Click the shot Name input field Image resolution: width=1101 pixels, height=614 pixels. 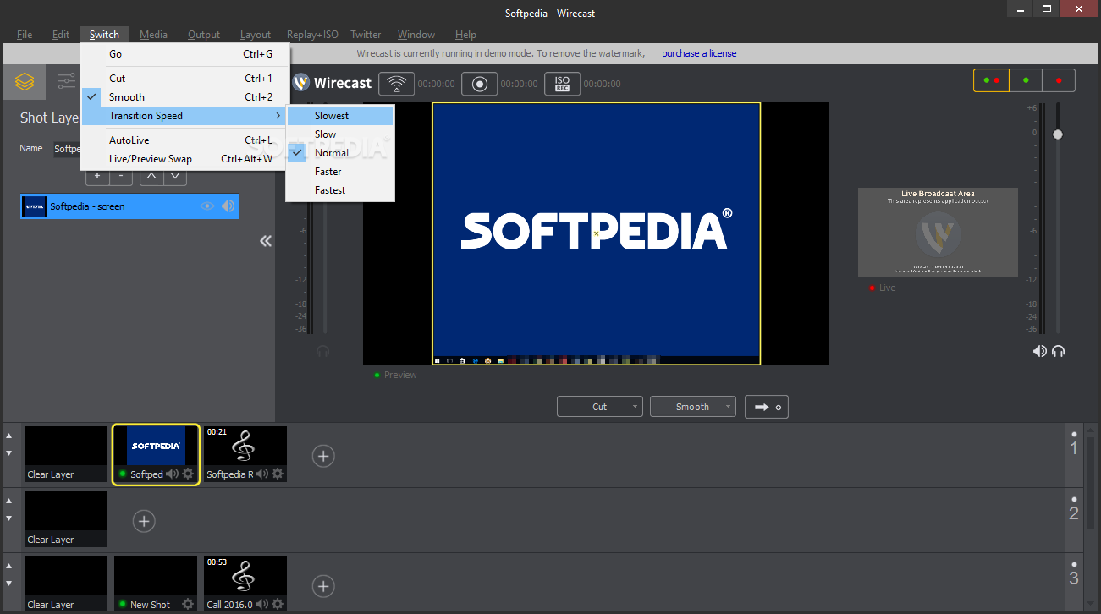(x=67, y=149)
